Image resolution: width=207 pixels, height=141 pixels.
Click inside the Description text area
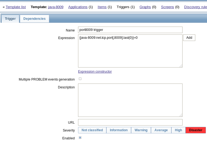(130, 100)
